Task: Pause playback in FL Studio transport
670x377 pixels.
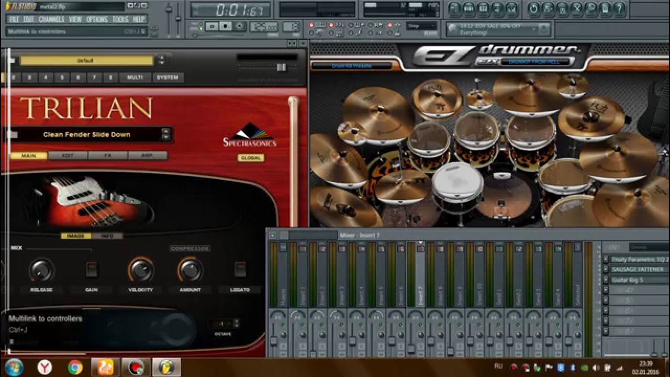Action: point(212,26)
